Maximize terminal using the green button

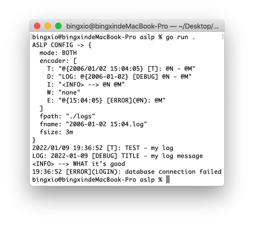click(x=58, y=26)
